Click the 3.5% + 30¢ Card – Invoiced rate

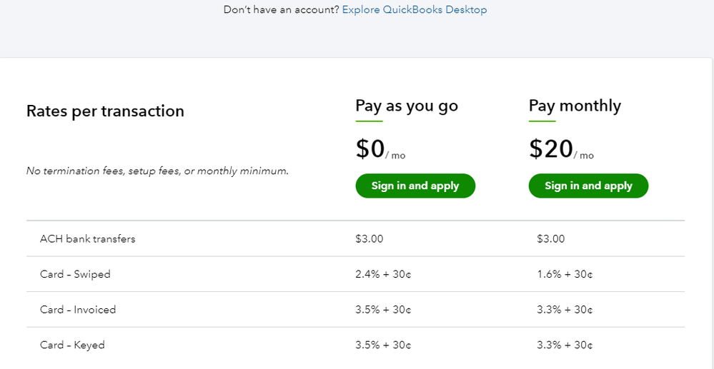pyautogui.click(x=383, y=310)
